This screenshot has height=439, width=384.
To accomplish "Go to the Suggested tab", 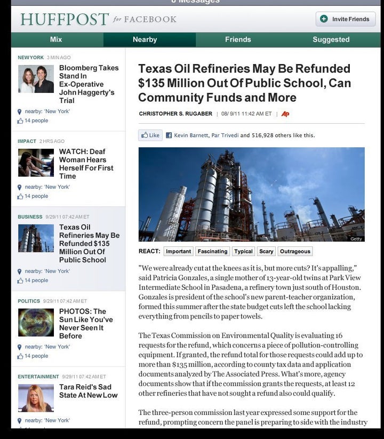I will 334,39.
